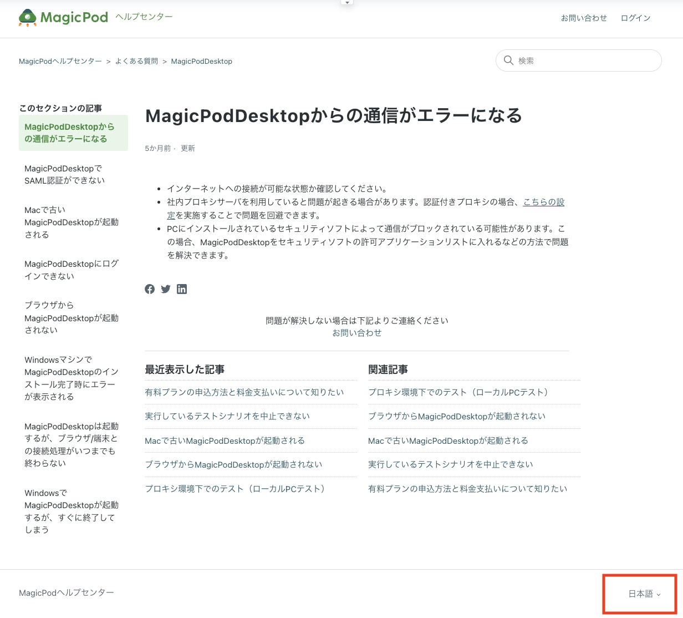Go to MagicPodヘルプセンター breadcrumb
Image resolution: width=683 pixels, height=618 pixels.
[60, 61]
